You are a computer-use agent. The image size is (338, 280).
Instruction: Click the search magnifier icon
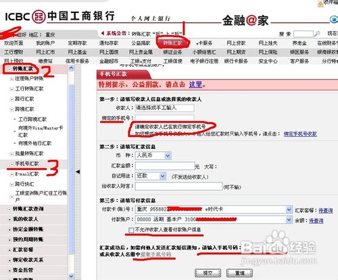coord(317,34)
